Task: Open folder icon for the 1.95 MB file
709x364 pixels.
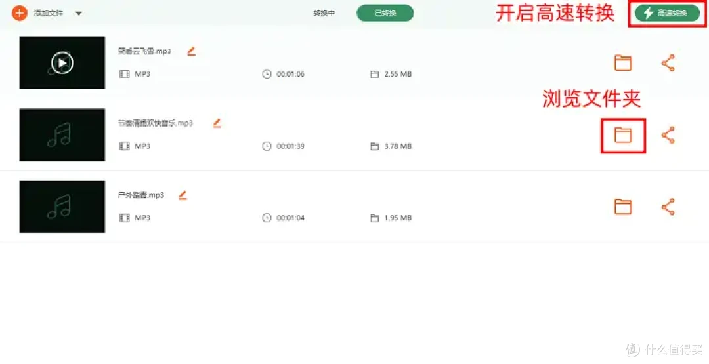Action: click(622, 207)
